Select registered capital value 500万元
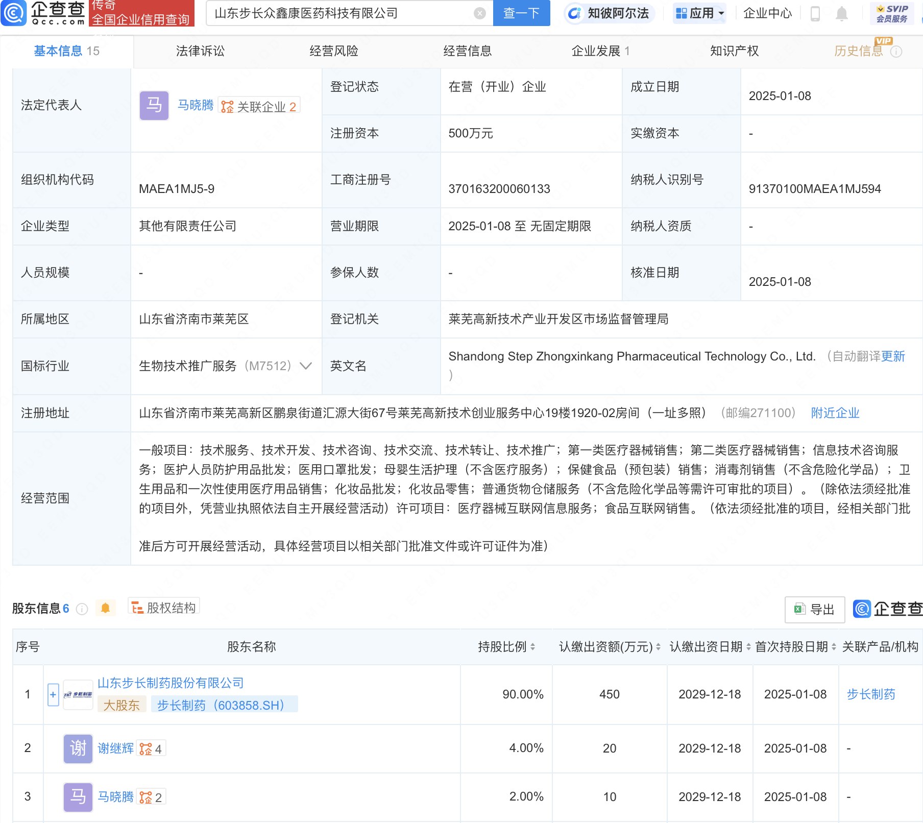 (471, 134)
